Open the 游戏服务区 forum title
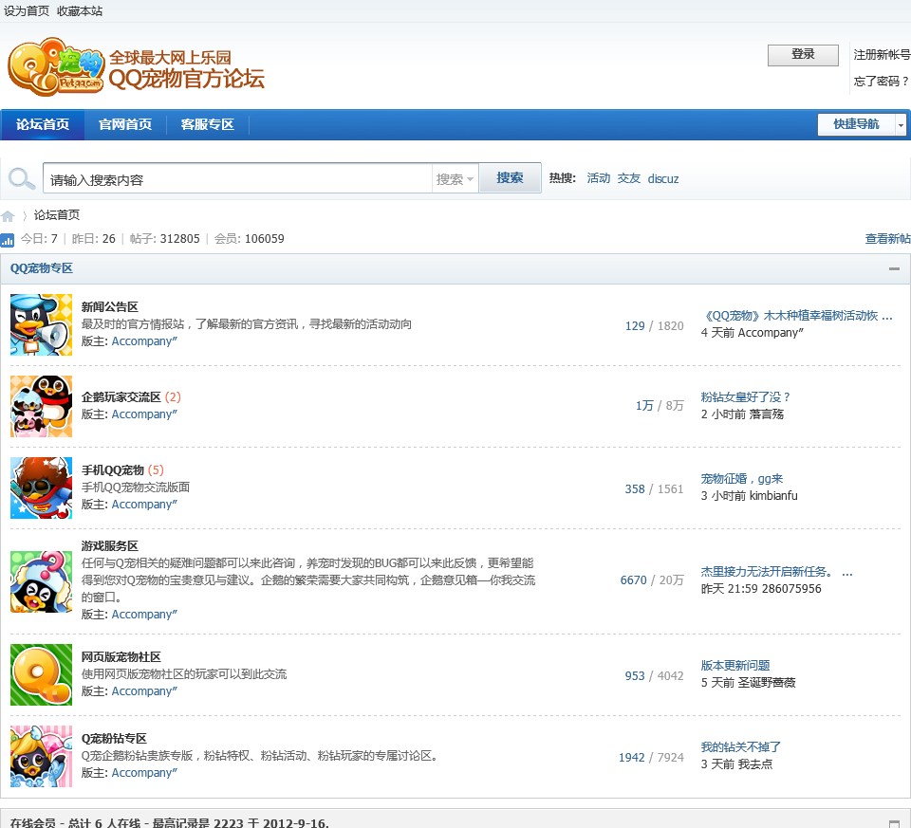911x828 pixels. click(x=110, y=546)
